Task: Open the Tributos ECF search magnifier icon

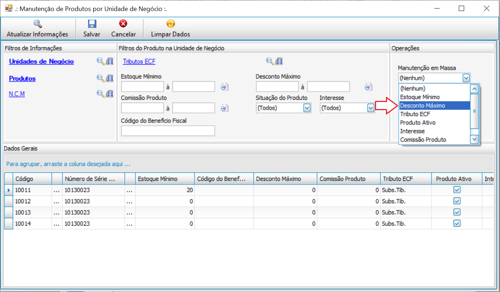Action: click(x=270, y=61)
